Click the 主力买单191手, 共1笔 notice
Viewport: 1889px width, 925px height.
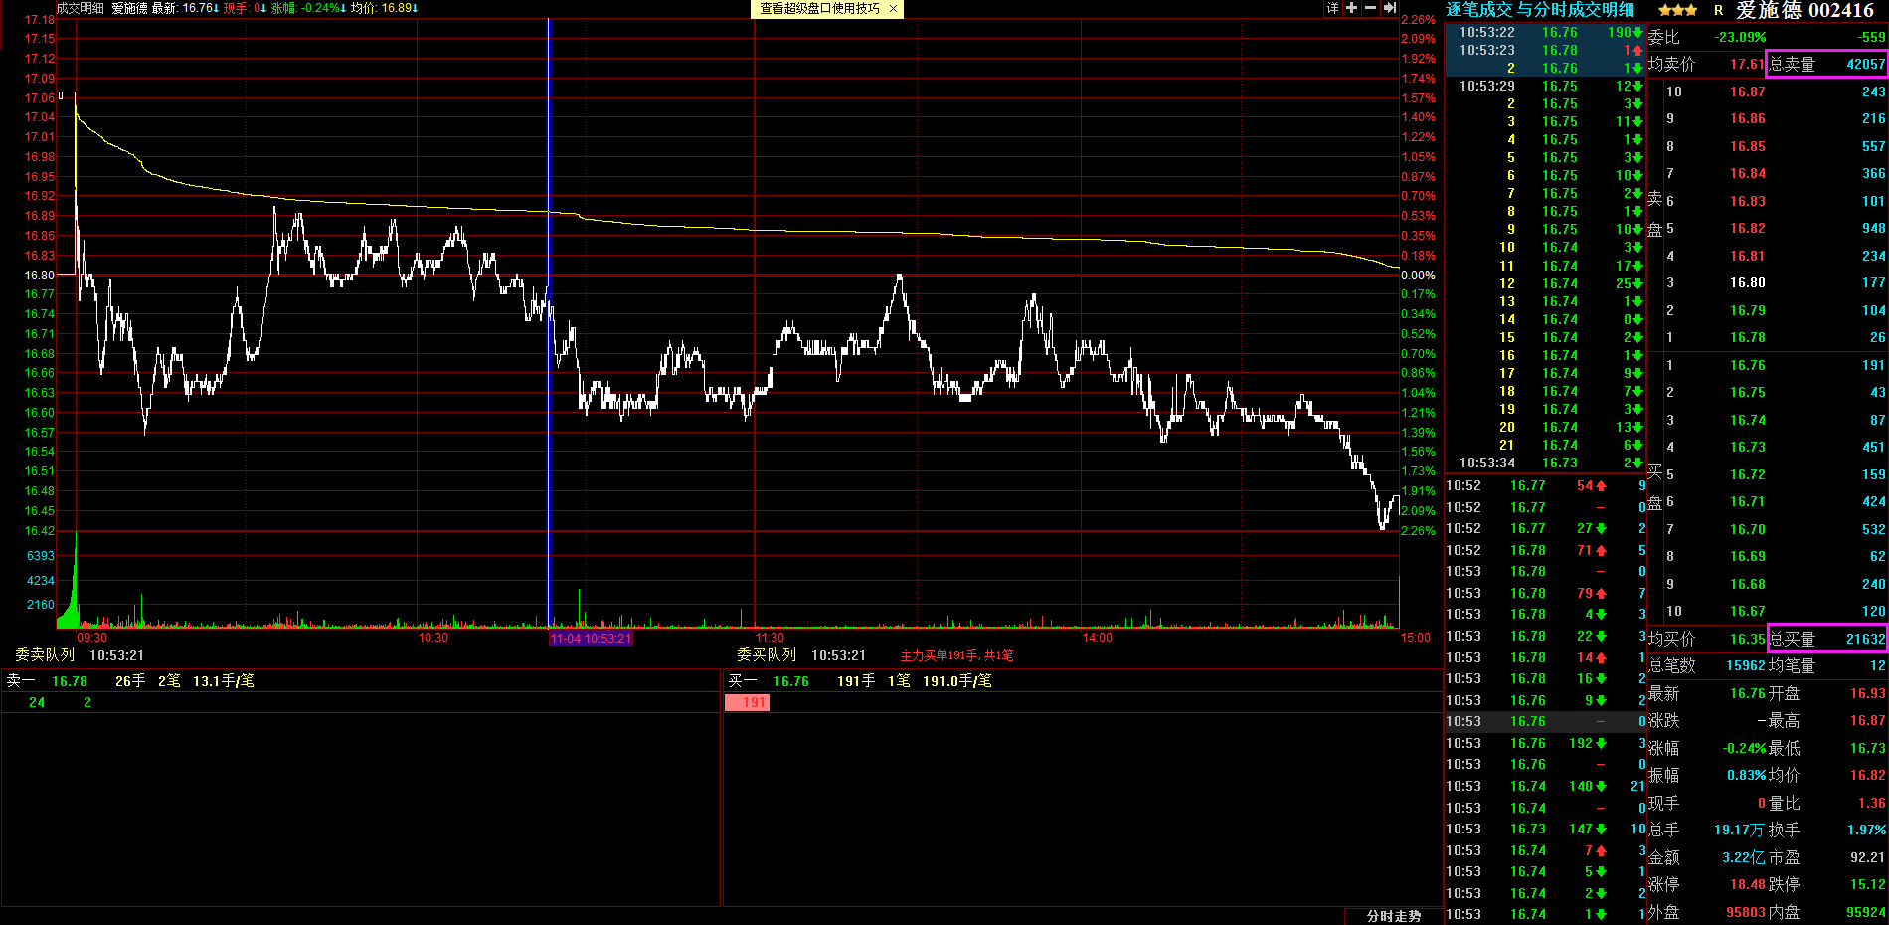(956, 655)
